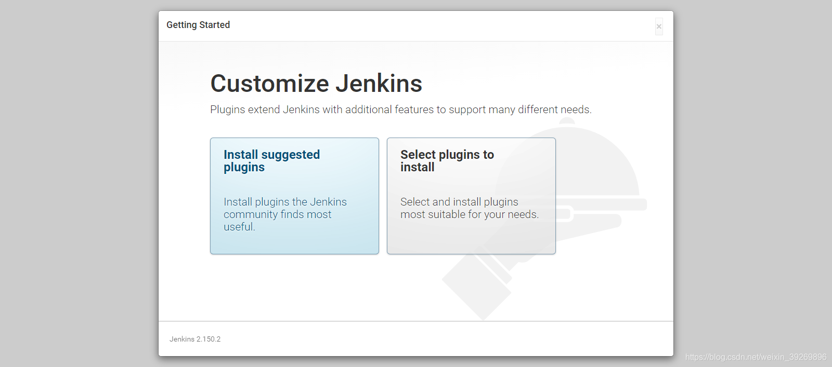The width and height of the screenshot is (832, 367).
Task: Click the Jenkins 2.150.2 version text
Action: coord(195,339)
